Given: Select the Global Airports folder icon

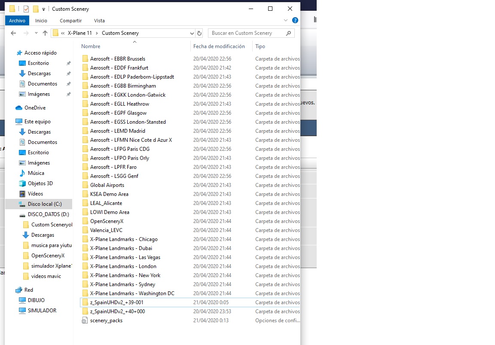Looking at the screenshot, I should pos(85,185).
